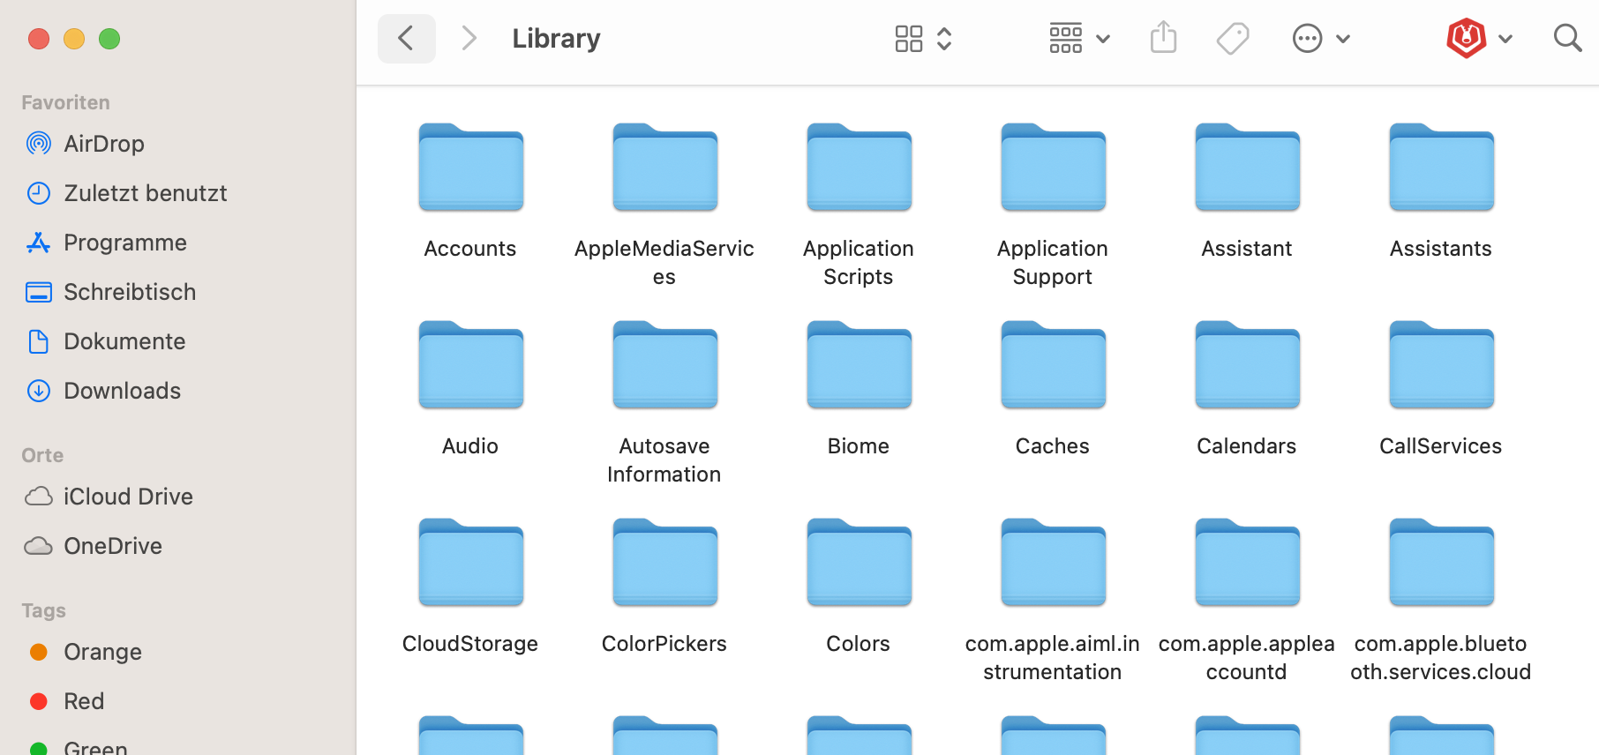Open Programme in the sidebar

(124, 243)
